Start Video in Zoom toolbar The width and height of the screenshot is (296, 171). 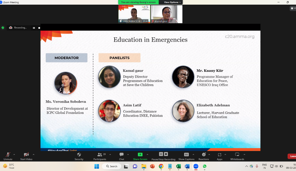click(x=26, y=156)
